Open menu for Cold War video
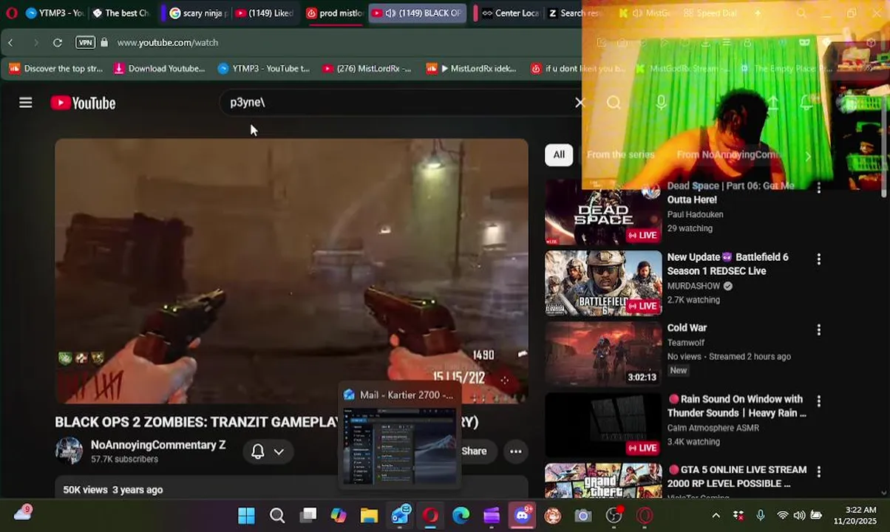The width and height of the screenshot is (890, 532). tap(818, 330)
